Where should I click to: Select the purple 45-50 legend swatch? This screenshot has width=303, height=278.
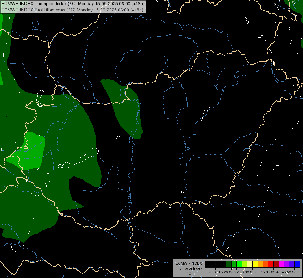tap(287, 264)
